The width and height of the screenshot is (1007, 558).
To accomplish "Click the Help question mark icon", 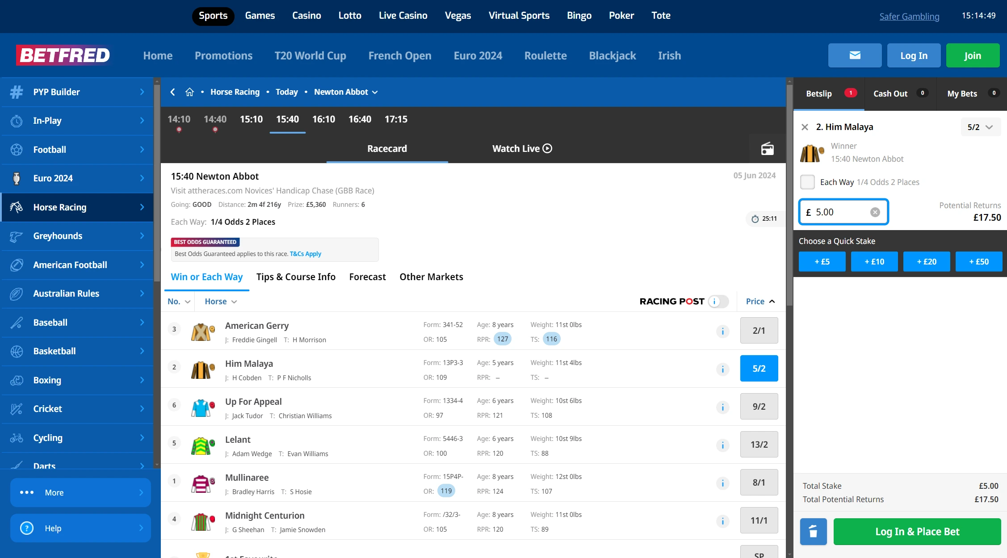I will [x=27, y=528].
